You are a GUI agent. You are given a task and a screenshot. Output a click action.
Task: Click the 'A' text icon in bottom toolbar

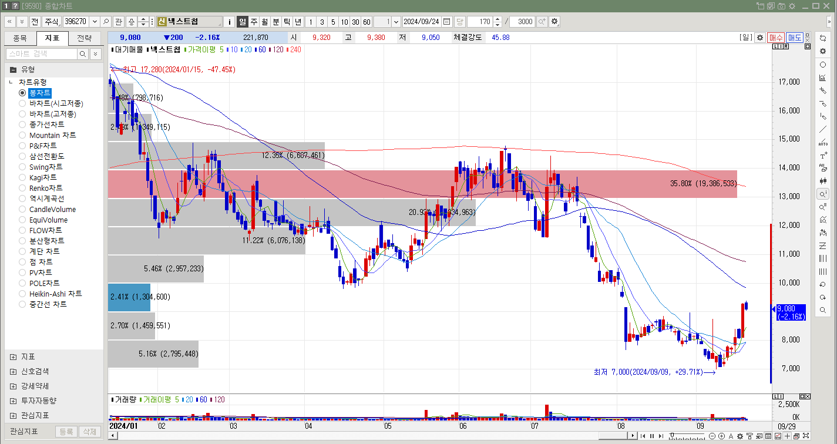click(x=731, y=436)
